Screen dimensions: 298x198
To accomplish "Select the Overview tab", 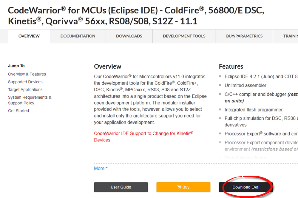I will pos(29,36).
